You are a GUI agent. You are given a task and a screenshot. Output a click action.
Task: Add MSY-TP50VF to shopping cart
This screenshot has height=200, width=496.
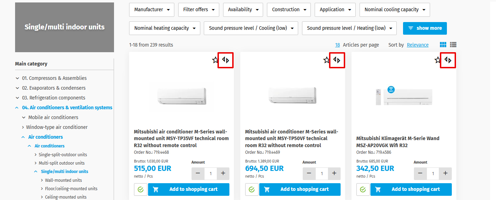(300, 189)
